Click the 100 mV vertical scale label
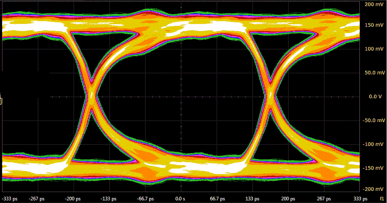Viewport: 387px width, 203px height. [x=374, y=49]
